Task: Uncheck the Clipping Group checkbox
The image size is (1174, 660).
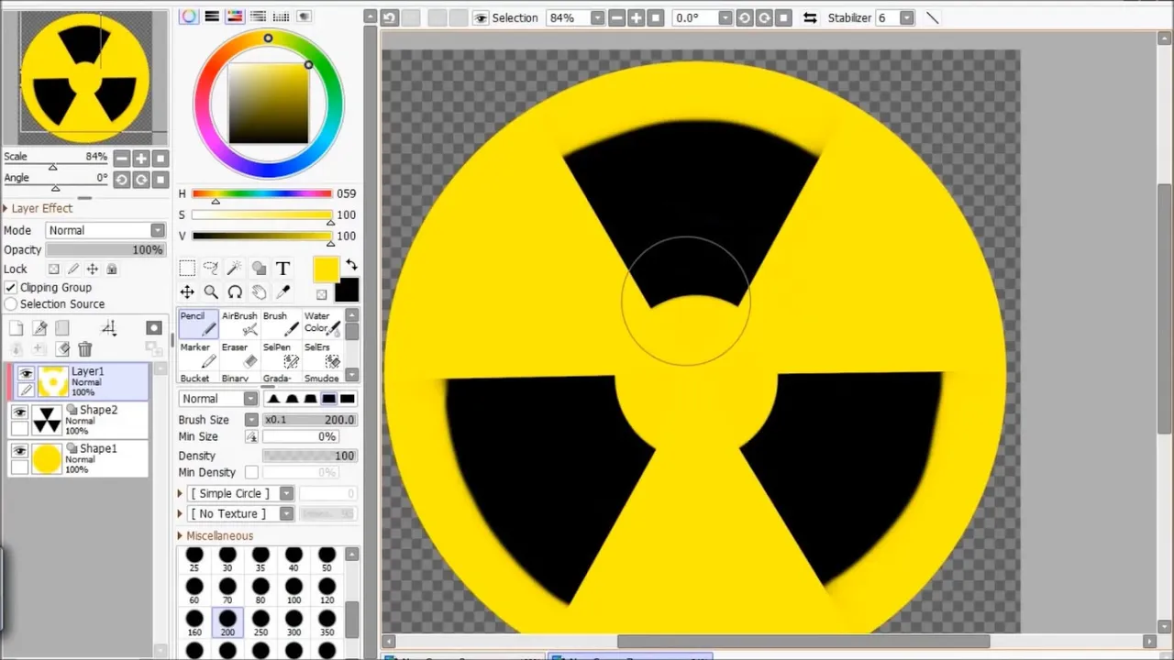Action: click(x=11, y=287)
